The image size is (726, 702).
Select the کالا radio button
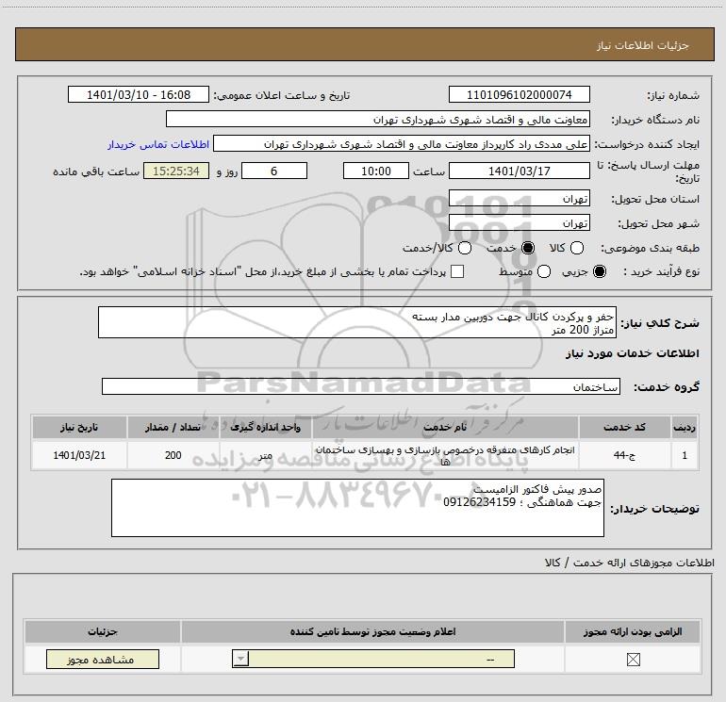click(576, 248)
